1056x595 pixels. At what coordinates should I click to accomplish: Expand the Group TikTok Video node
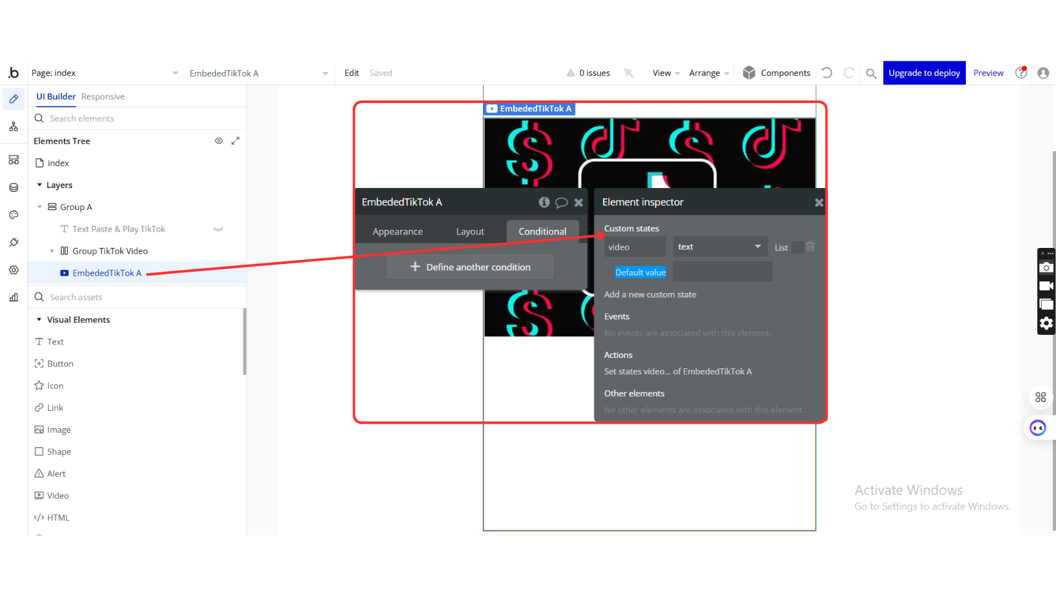(52, 251)
